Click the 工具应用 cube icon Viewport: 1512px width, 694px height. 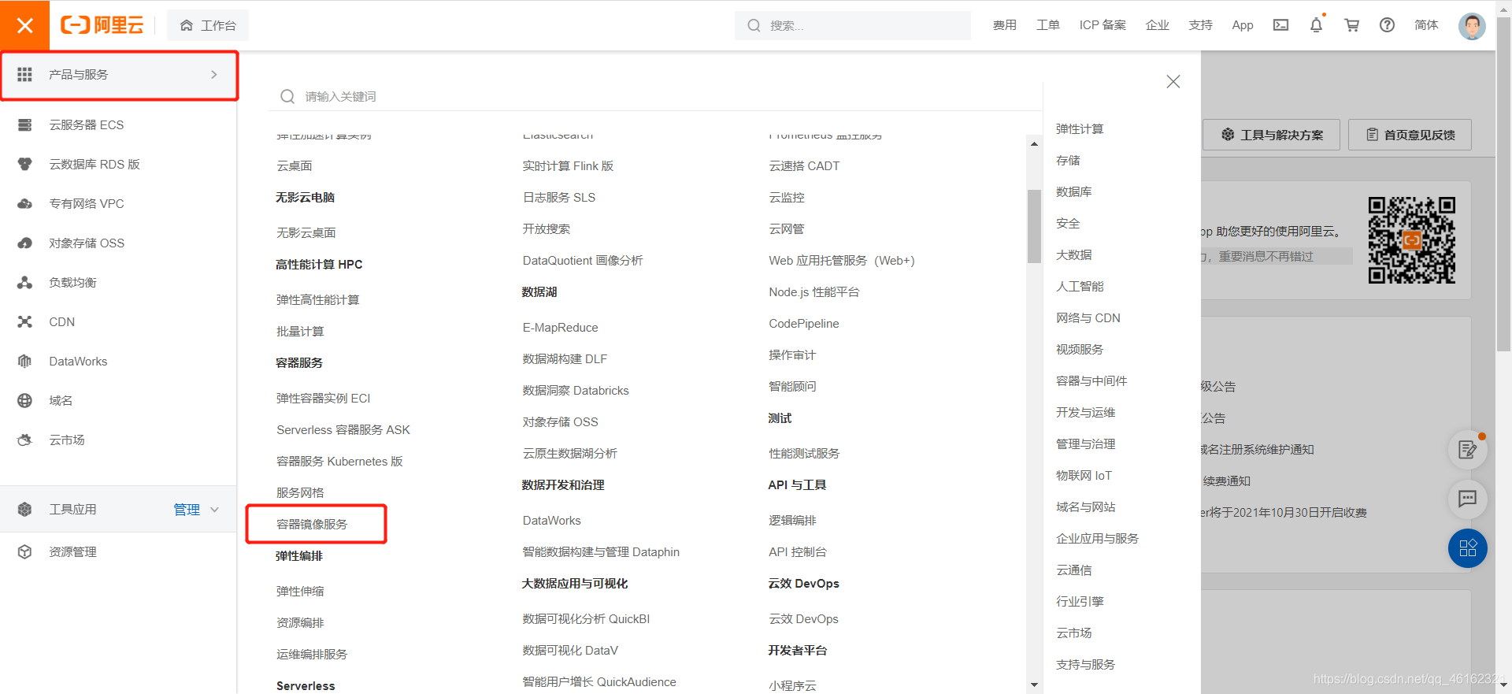25,510
